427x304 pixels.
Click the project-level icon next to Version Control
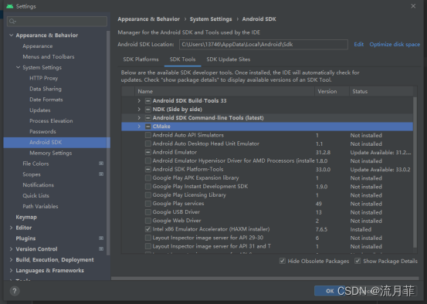point(101,249)
